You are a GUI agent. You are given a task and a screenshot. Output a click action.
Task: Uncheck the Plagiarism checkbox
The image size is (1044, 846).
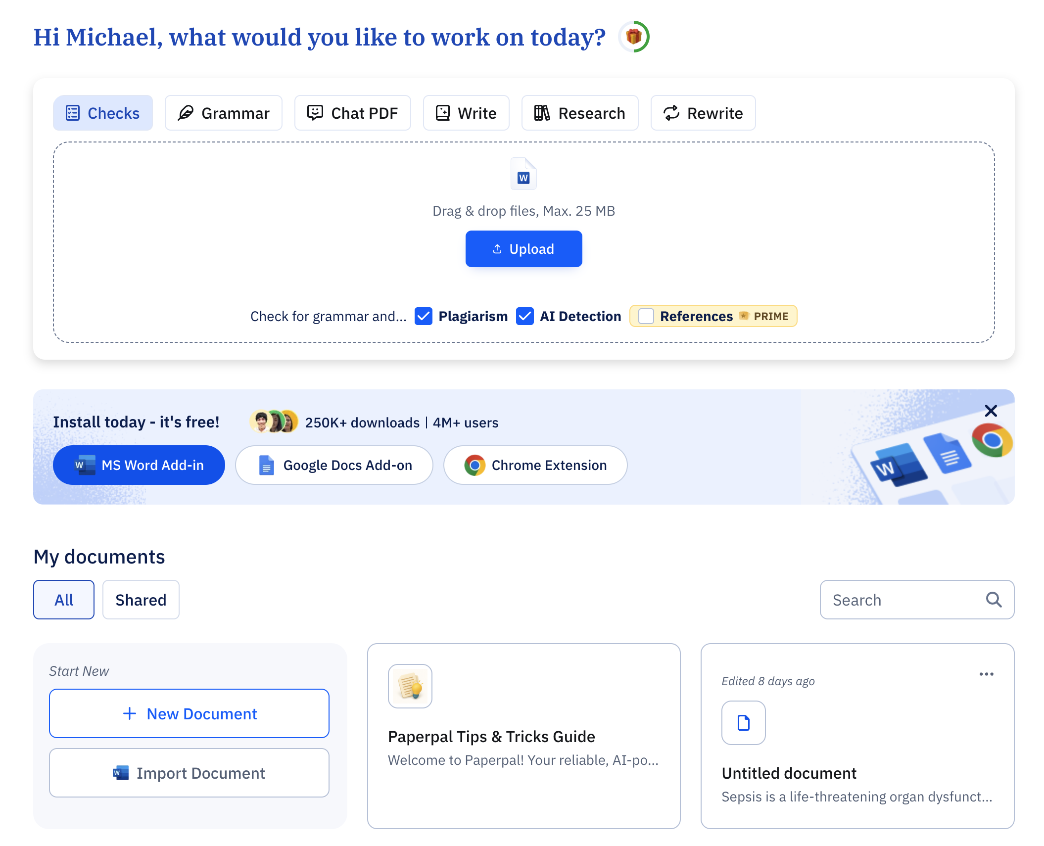[424, 316]
